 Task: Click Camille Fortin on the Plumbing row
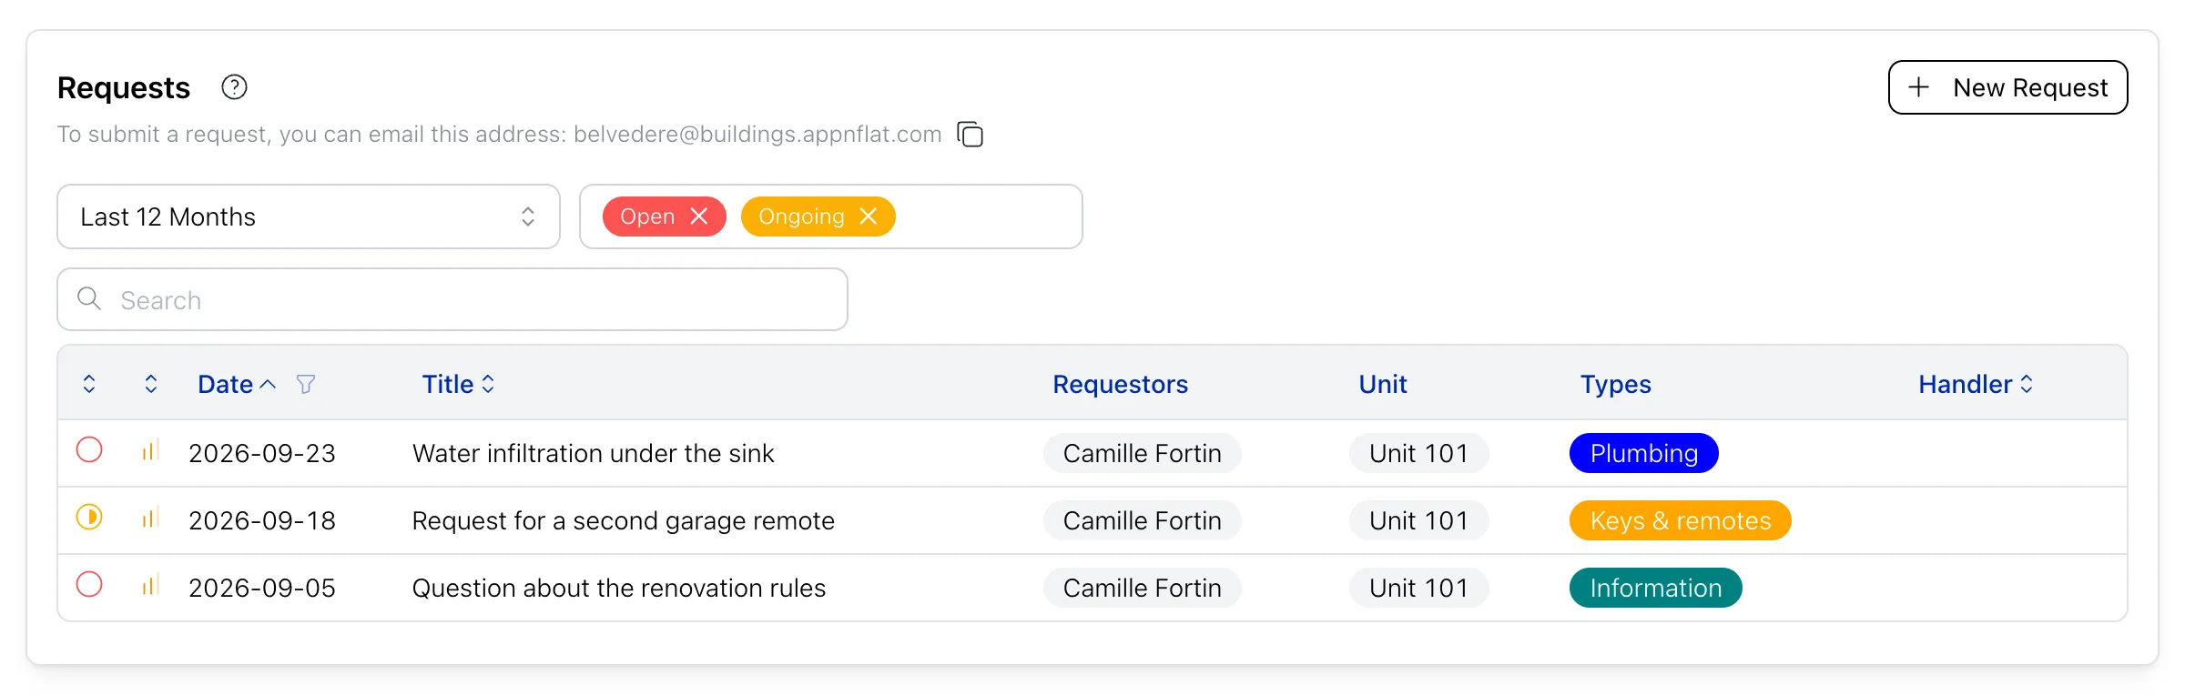pos(1142,453)
